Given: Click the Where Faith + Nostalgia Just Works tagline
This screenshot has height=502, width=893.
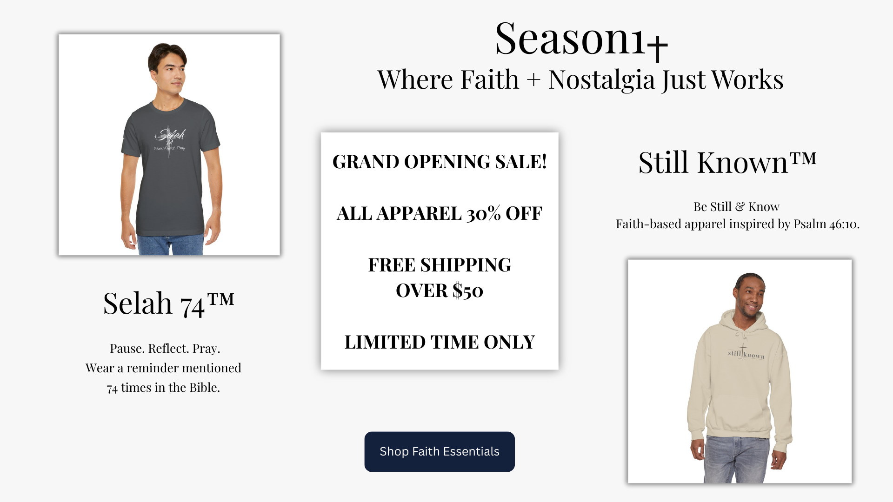Looking at the screenshot, I should tap(580, 80).
